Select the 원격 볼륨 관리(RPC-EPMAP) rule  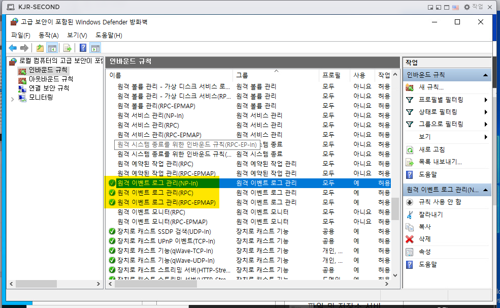click(156, 106)
